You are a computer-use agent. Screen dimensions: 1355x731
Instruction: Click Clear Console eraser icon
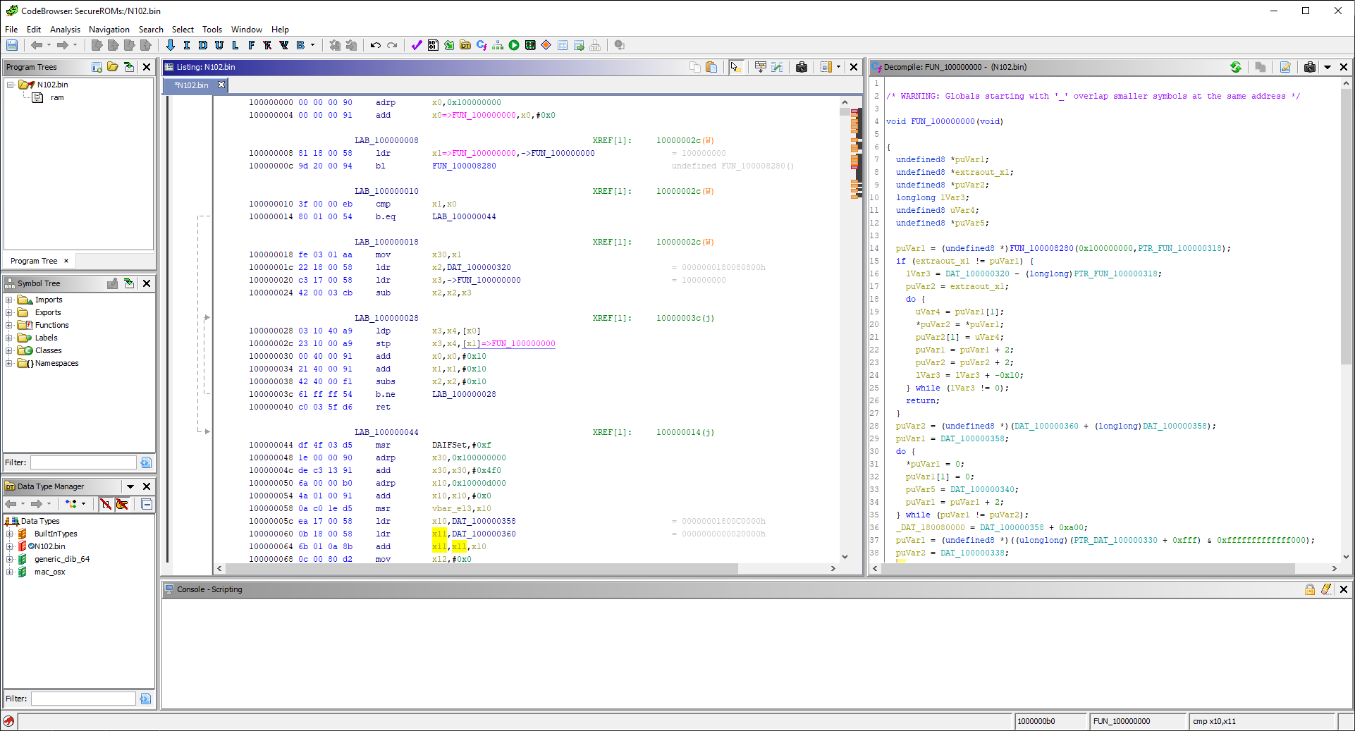coord(1326,589)
